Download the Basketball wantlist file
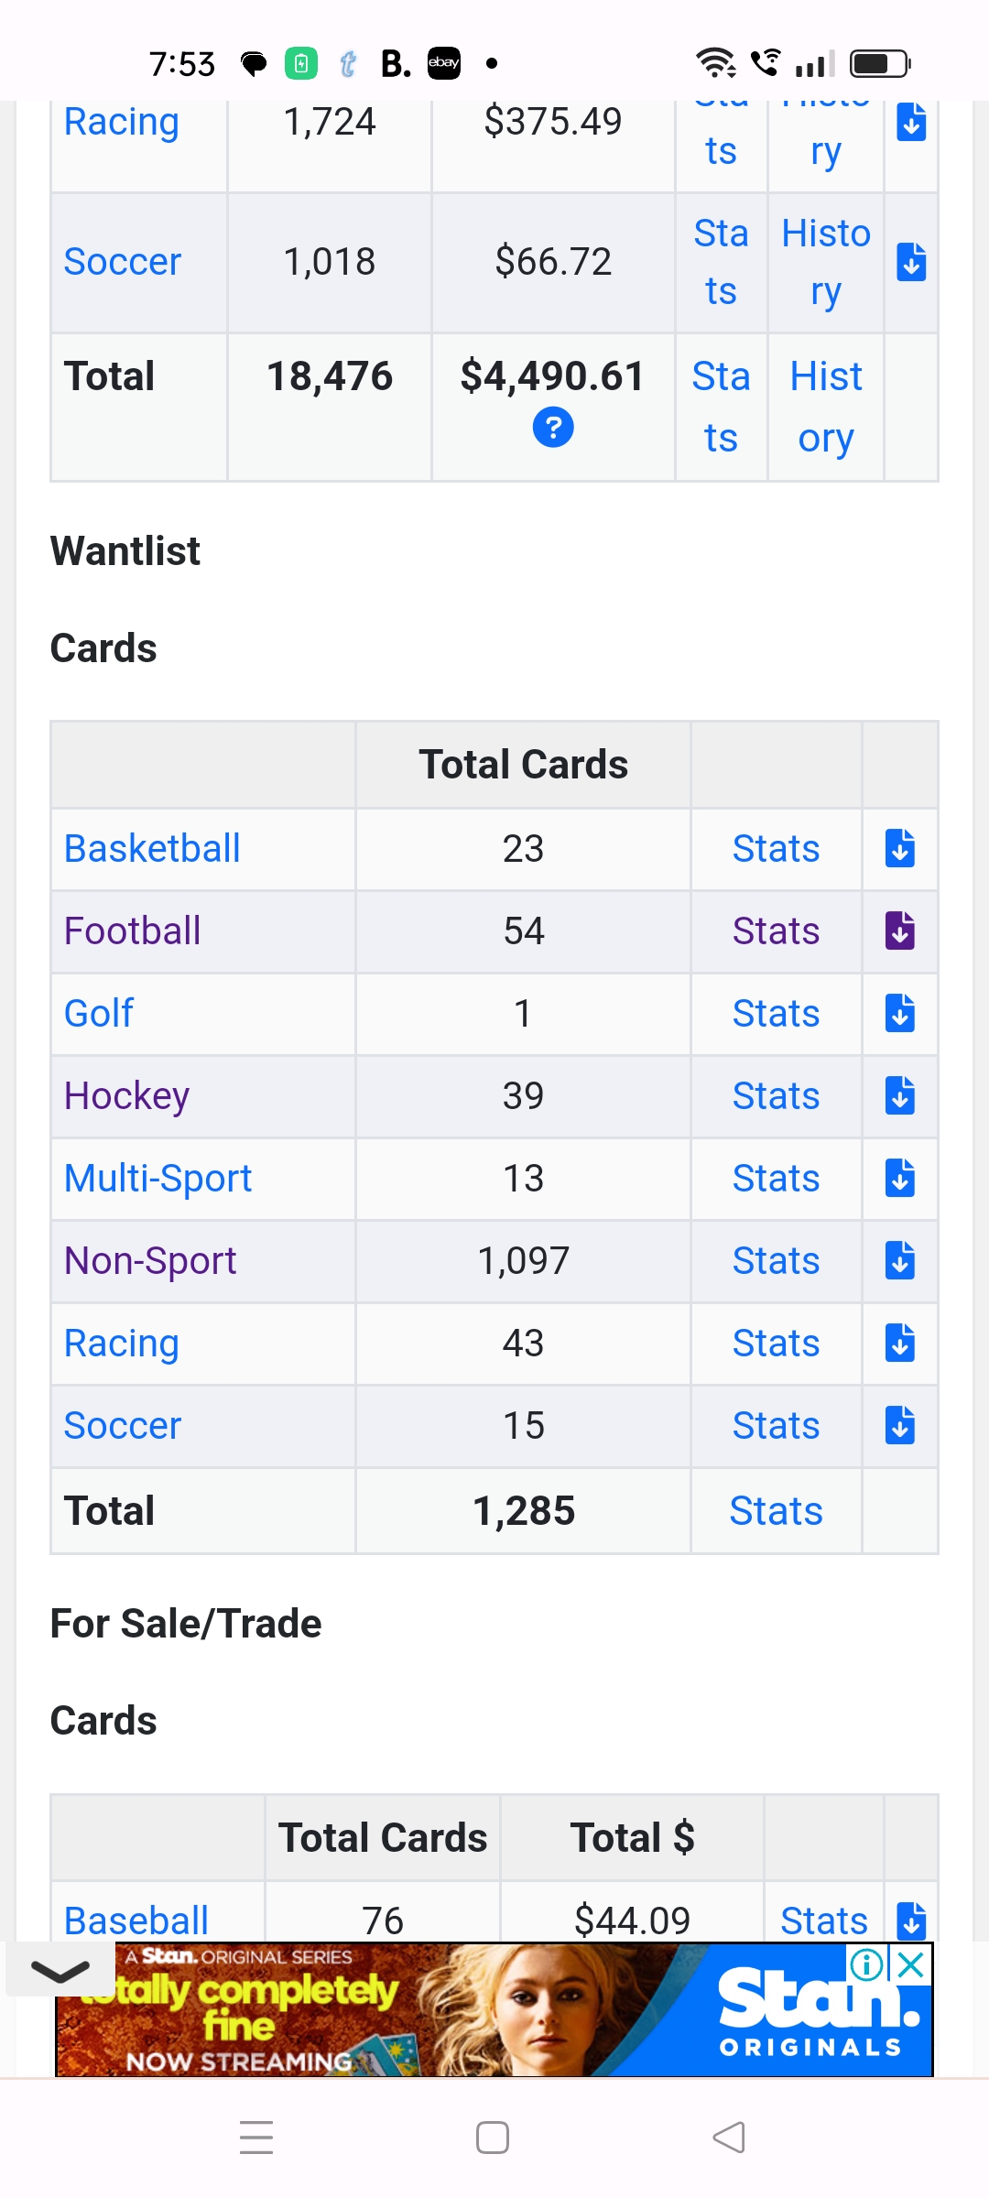Image resolution: width=989 pixels, height=2198 pixels. point(900,848)
